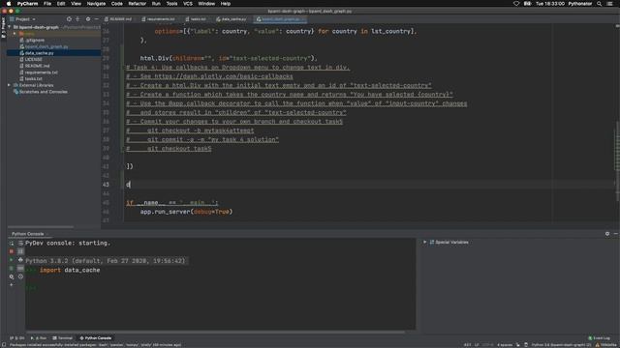Expand External Libraries node
This screenshot has width=620, height=348.
pos(9,85)
